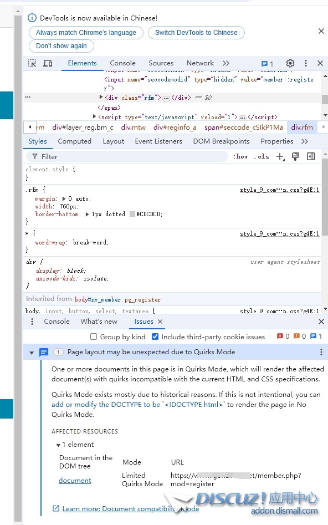Expand the script text/javascript node
This screenshot has height=525, width=328.
click(x=95, y=116)
